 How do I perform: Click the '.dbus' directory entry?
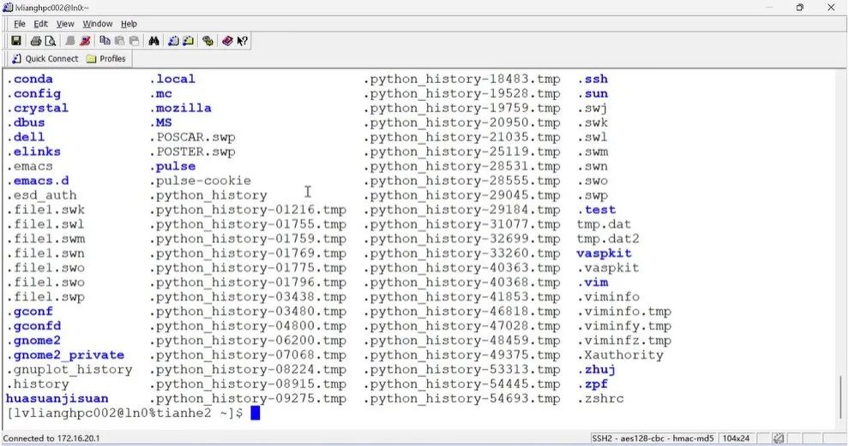click(x=26, y=122)
